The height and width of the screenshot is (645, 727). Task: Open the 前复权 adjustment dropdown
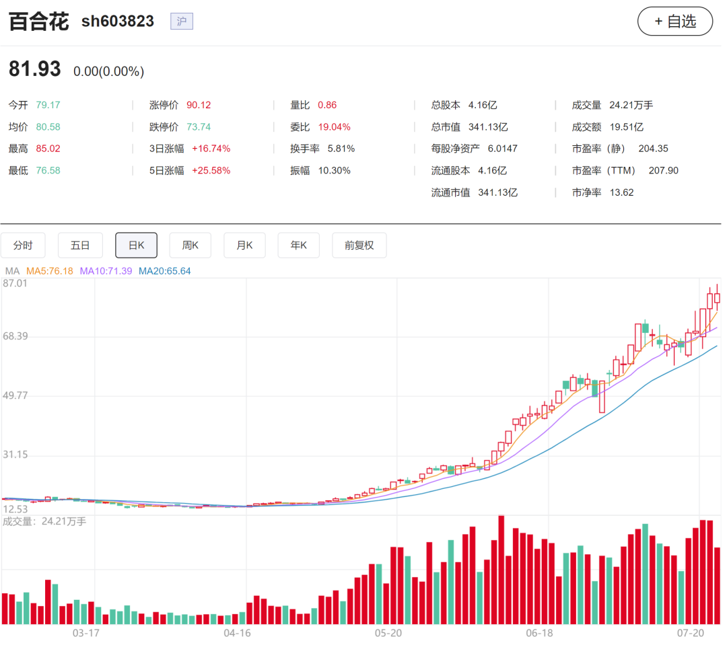click(x=359, y=245)
